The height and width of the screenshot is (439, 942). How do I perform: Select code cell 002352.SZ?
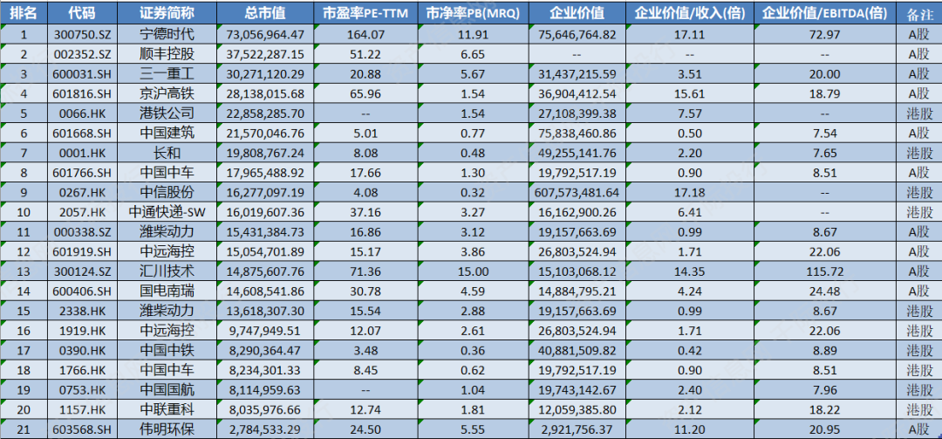pos(82,54)
